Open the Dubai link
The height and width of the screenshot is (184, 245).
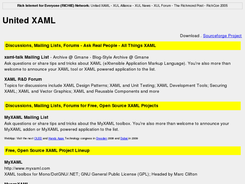[124, 138]
